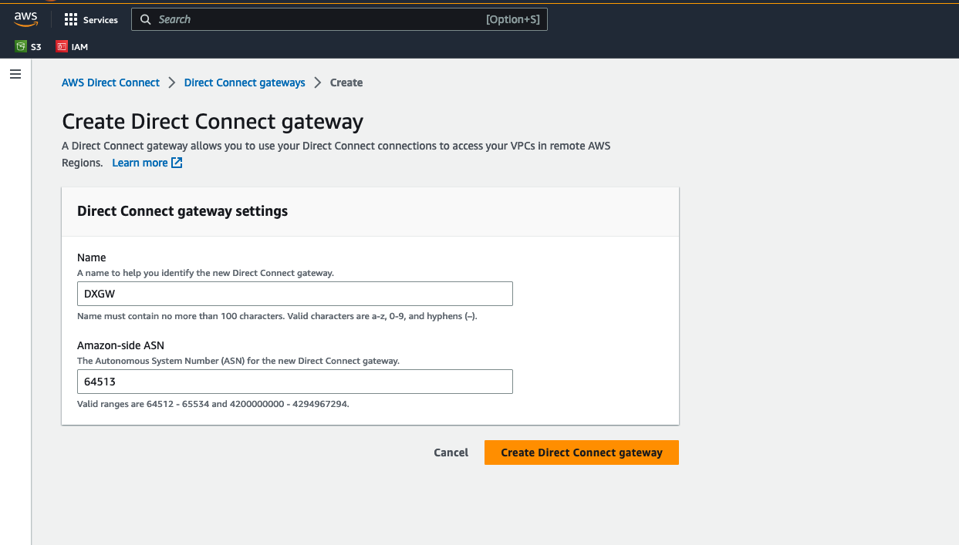
Task: Click the AWS logo to return home
Action: [25, 19]
